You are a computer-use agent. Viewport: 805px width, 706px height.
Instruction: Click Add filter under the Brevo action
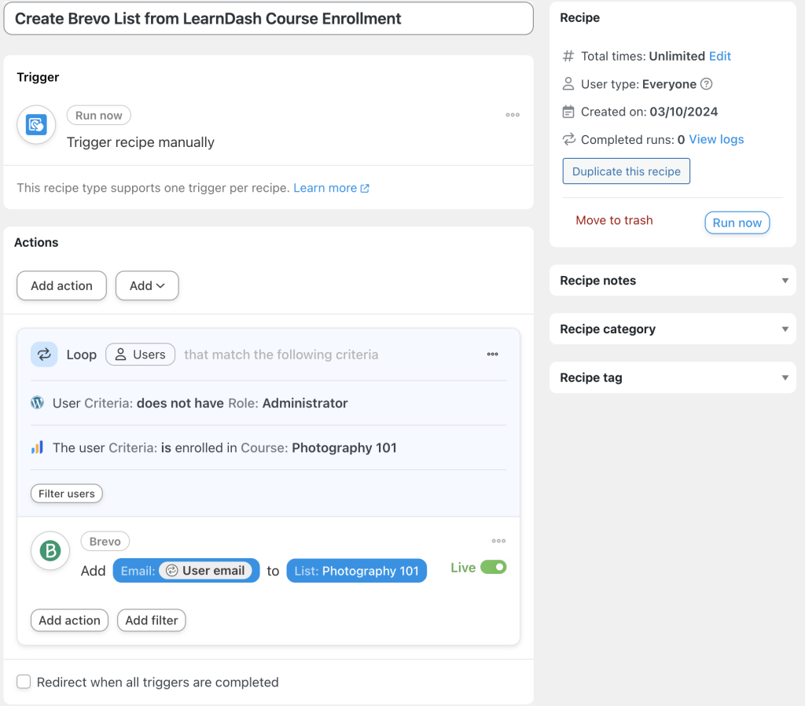point(151,620)
